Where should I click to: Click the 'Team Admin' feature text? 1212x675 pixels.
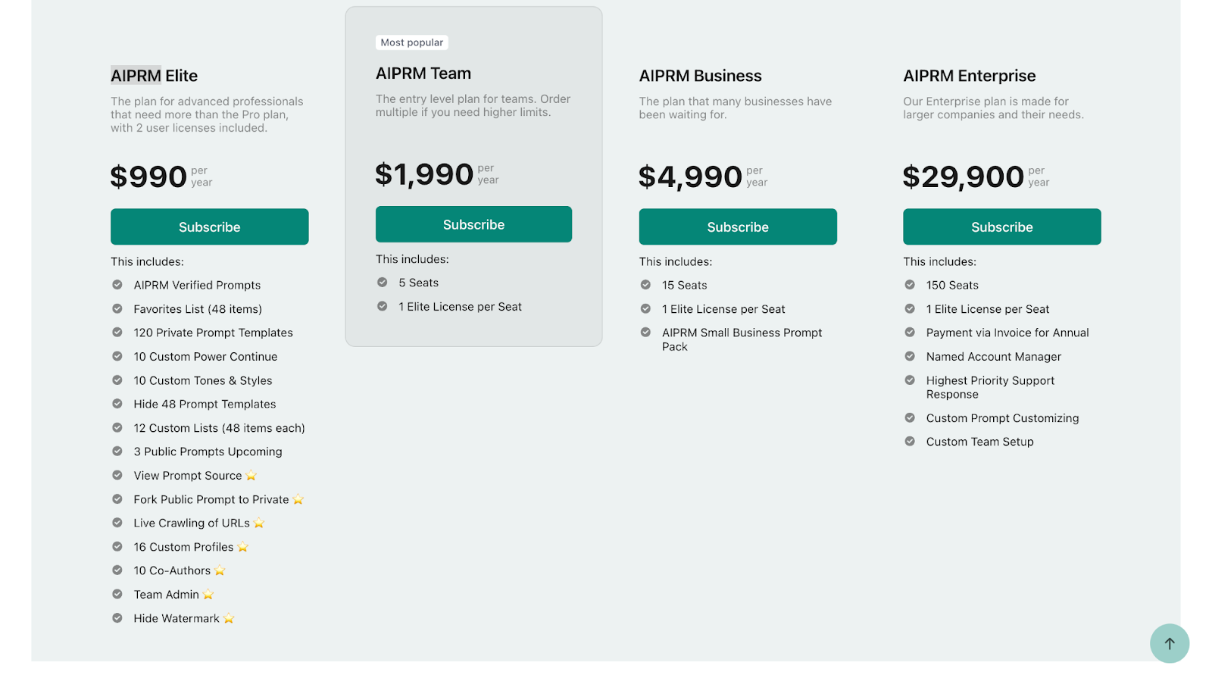(167, 595)
